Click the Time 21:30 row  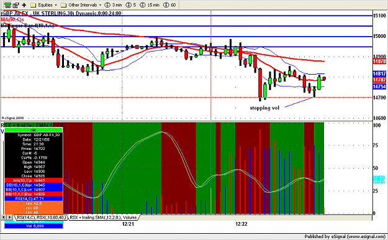(x=34, y=144)
